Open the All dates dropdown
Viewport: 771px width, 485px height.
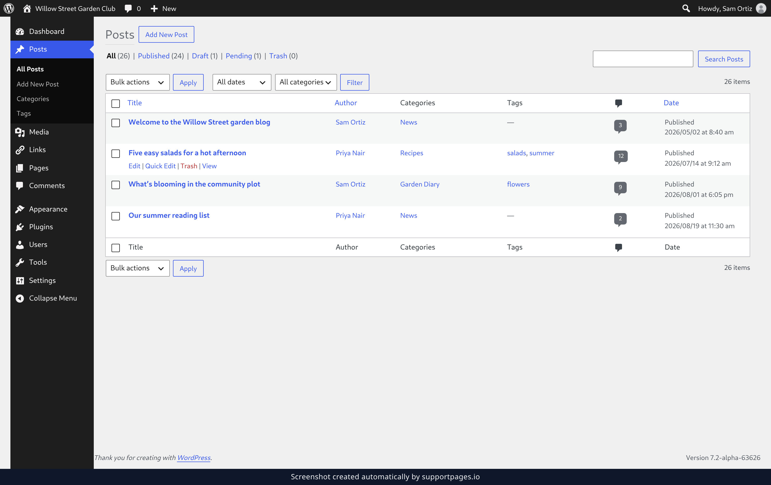(241, 82)
